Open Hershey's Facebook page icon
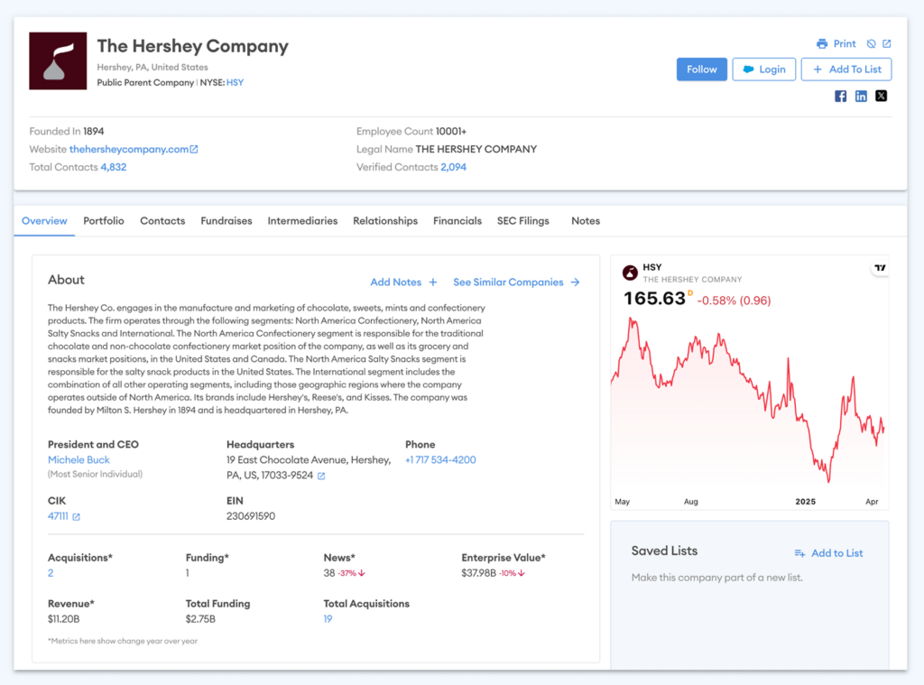924x685 pixels. click(840, 96)
